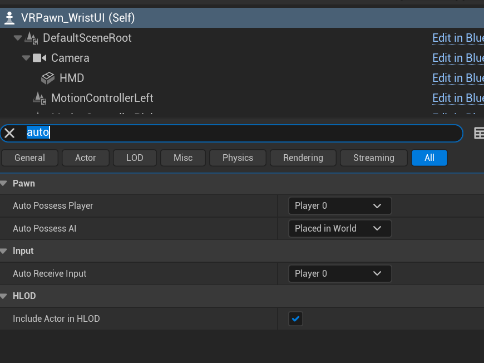Click the Auto Possess AI label
Image resolution: width=484 pixels, height=363 pixels.
tap(45, 229)
